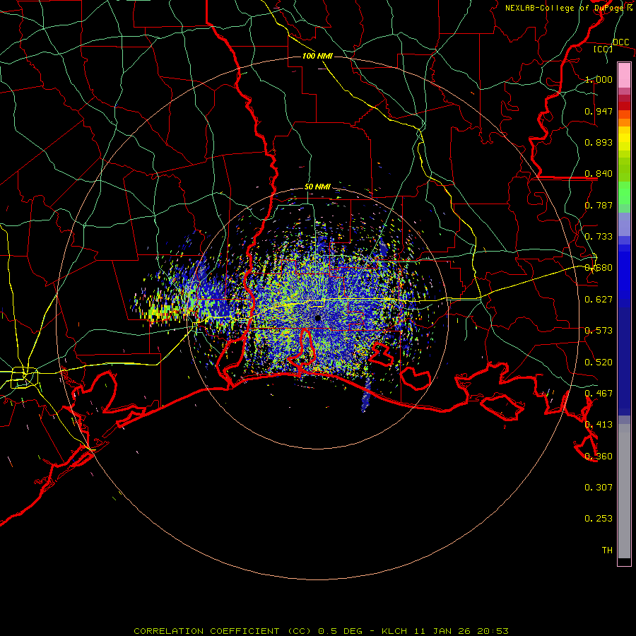Select the 0.947 scale value
This screenshot has width=636, height=636.
point(599,111)
